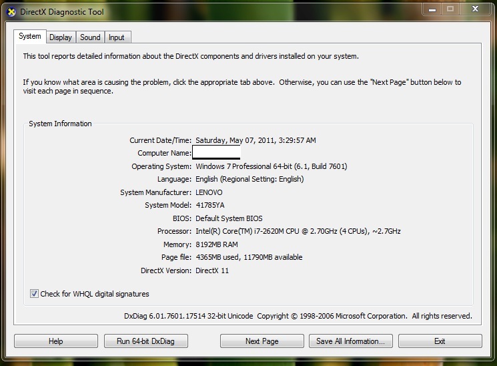Click the Operating System: label
Screen dimensions: 497x366
[x=161, y=166]
